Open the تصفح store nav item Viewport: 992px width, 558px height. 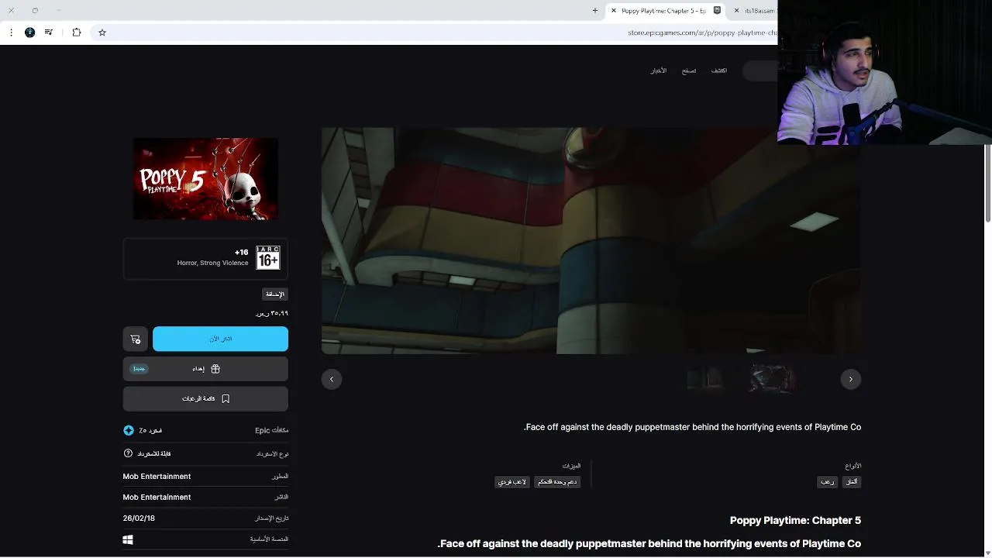(689, 71)
